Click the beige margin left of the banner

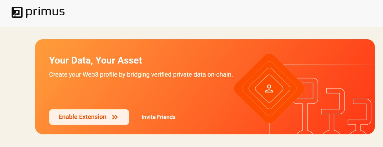(17, 87)
